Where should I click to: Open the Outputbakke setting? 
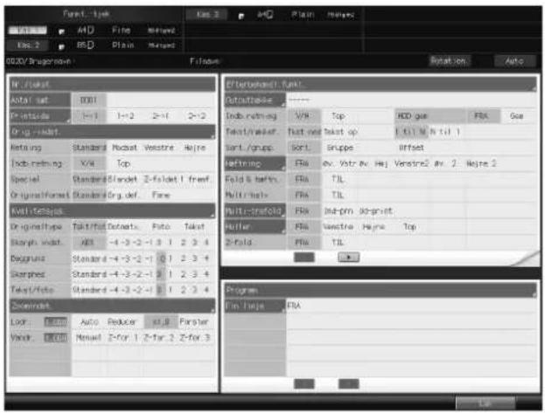(x=255, y=100)
